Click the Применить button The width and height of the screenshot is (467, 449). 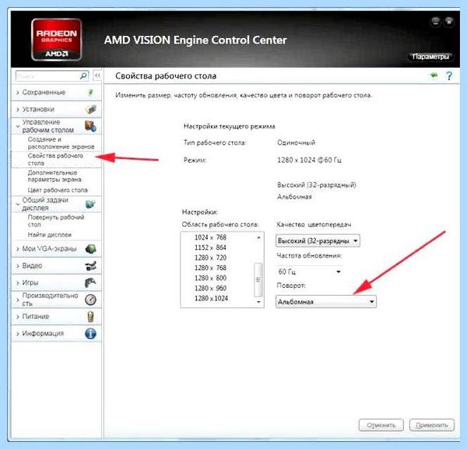coord(432,425)
